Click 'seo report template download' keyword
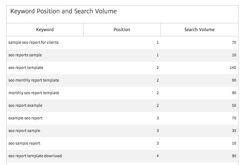243x165 pixels. pos(35,156)
